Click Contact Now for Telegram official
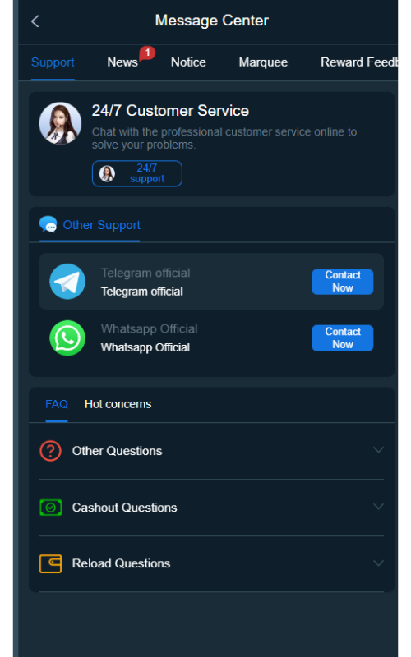Viewport: 411px width, 657px height. 343,282
